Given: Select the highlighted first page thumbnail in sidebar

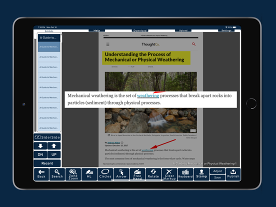Looking at the screenshot, I should pyautogui.click(x=49, y=47).
